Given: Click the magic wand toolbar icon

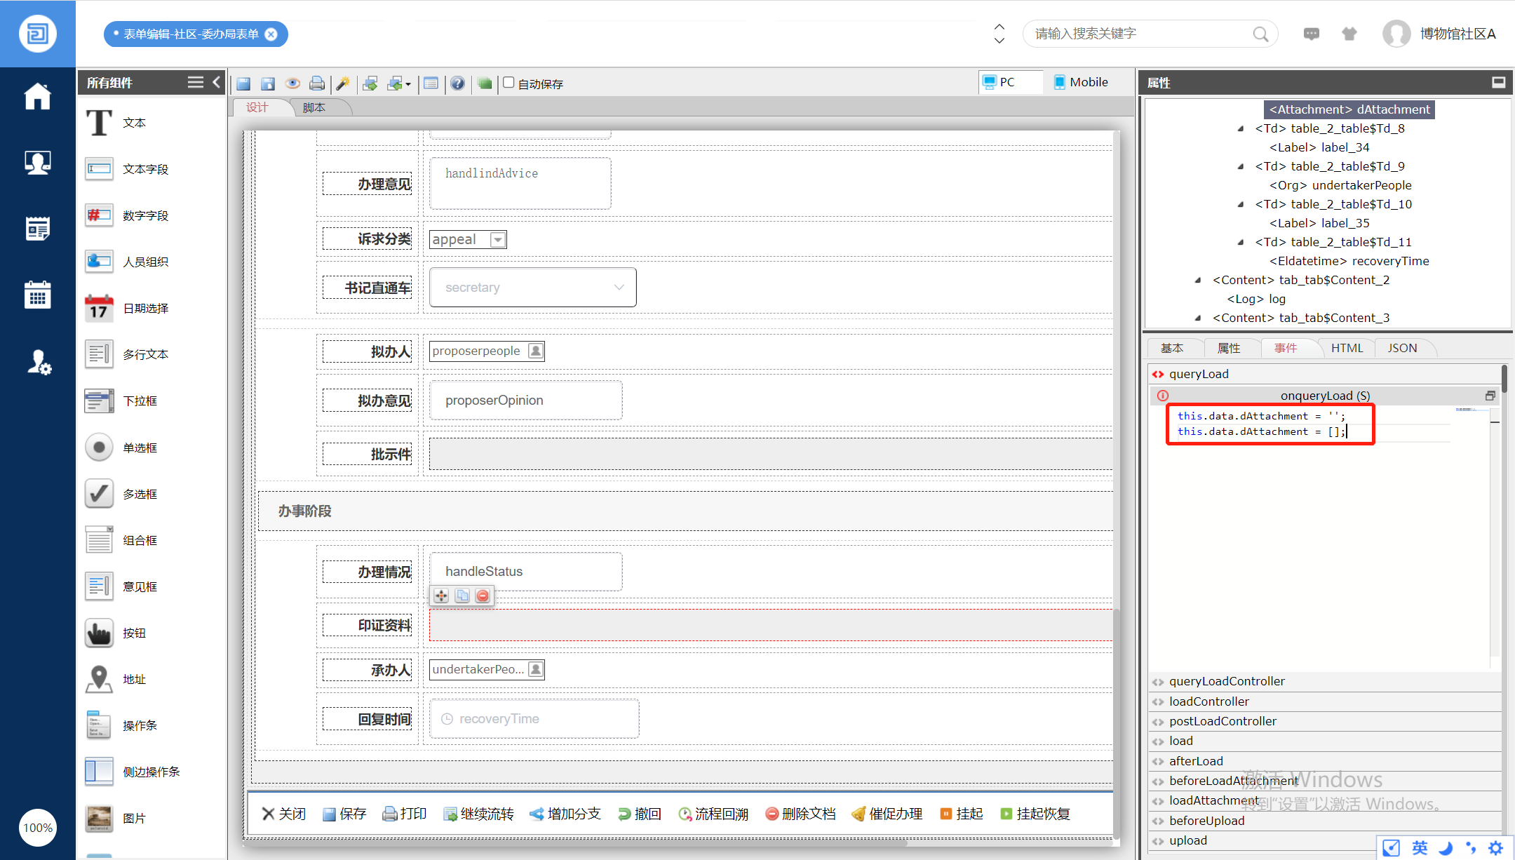Looking at the screenshot, I should [343, 83].
